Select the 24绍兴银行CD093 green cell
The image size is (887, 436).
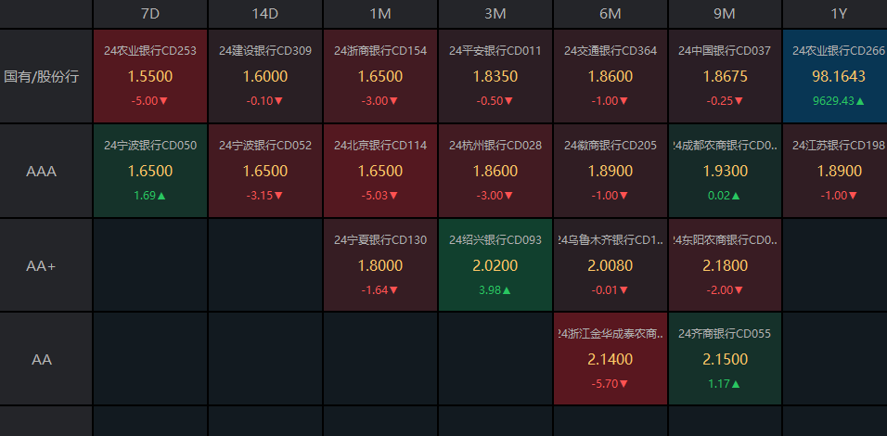point(495,265)
